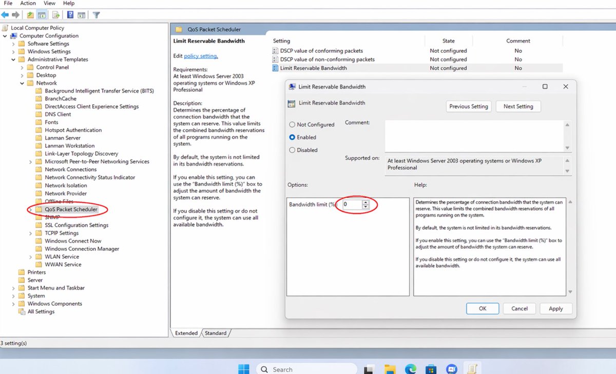
Task: Open the Action menu
Action: (x=28, y=3)
